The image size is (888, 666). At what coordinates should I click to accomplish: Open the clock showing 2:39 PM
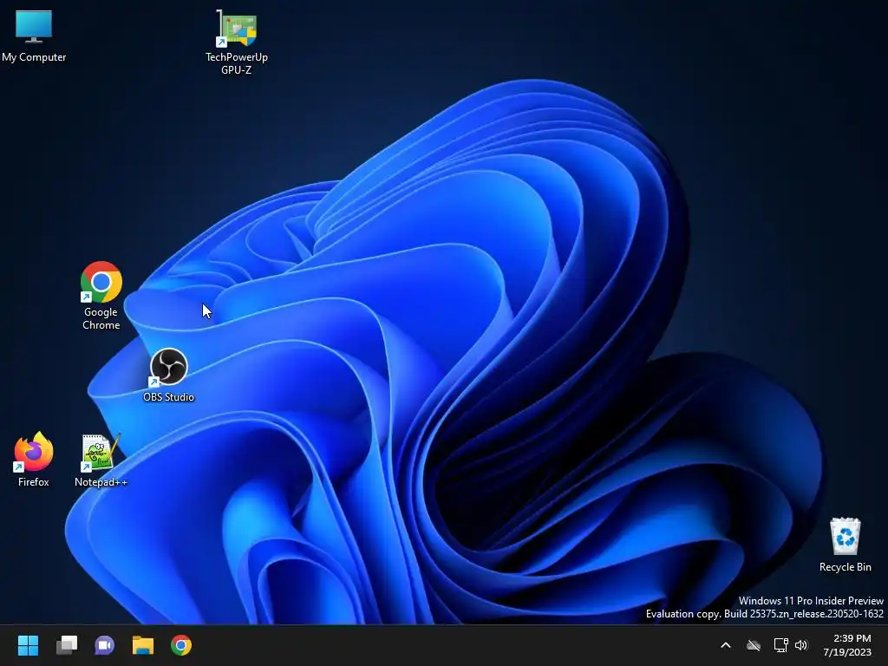[852, 638]
